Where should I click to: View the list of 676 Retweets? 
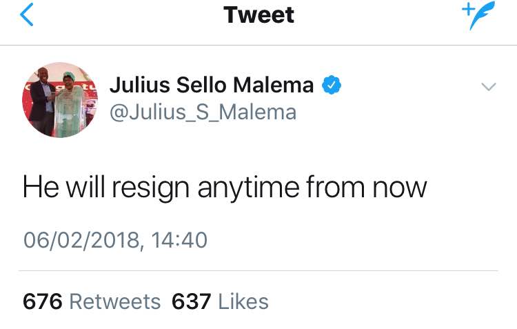(x=92, y=301)
